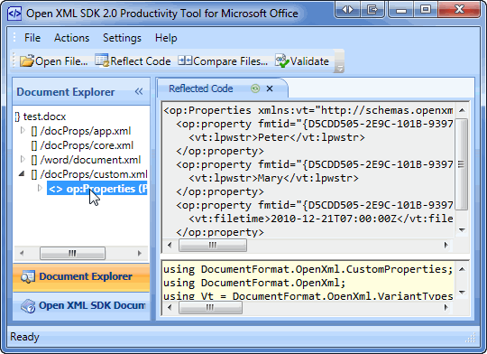This screenshot has height=354, width=487.
Task: Click the Compare Files toolbar icon
Action: tap(185, 61)
